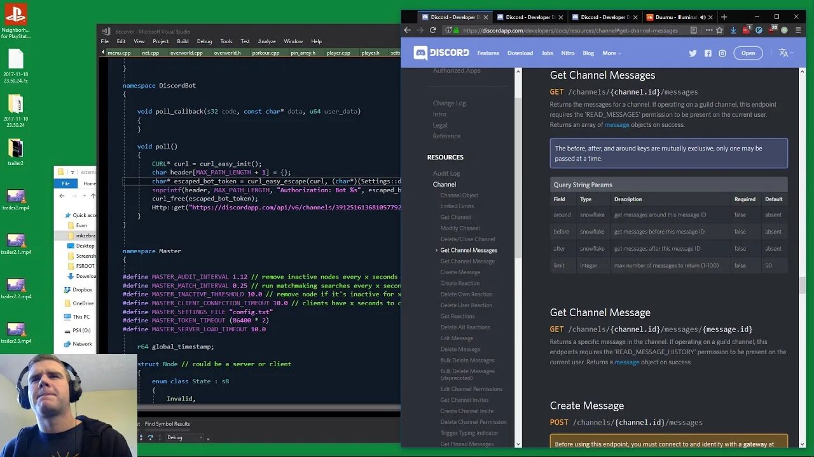Open Bulk Delete Messages sidebar entry
814x457 pixels.
coord(467,360)
